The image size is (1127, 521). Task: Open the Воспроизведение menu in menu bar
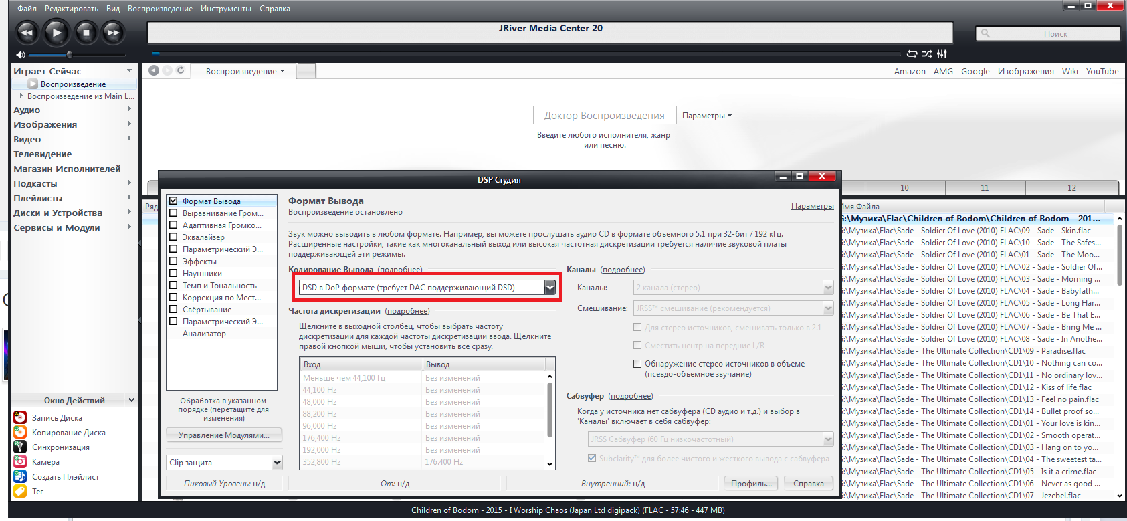tap(160, 9)
